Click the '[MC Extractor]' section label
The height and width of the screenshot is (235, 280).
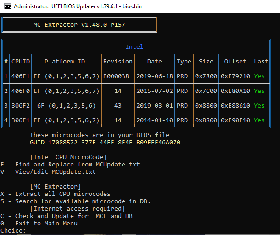coord(56,187)
